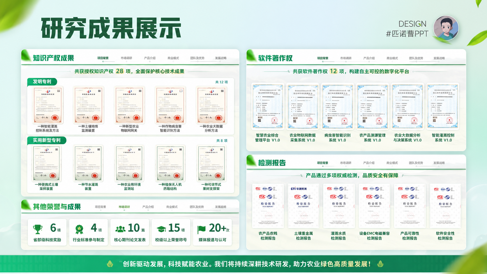Select 产品介绍 tab in 检测报告 panel
This screenshot has height=274, width=487.
(369, 163)
